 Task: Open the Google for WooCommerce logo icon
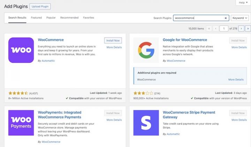(146, 50)
